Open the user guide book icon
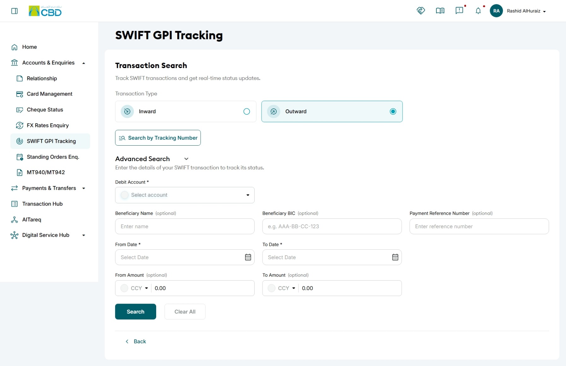 point(440,11)
